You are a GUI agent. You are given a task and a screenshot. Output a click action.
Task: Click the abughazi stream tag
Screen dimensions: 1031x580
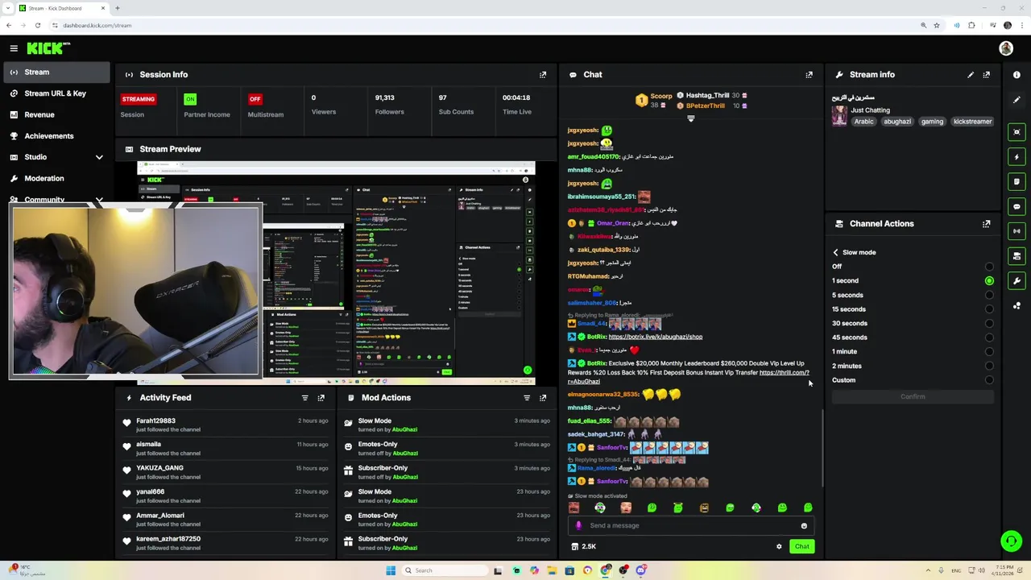click(x=897, y=122)
